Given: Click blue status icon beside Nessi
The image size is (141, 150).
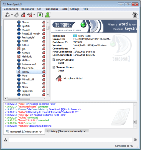Looking at the screenshot, I should 19,87.
